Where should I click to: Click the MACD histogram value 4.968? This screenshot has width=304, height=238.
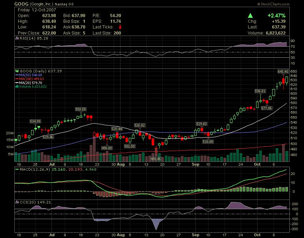[91, 169]
